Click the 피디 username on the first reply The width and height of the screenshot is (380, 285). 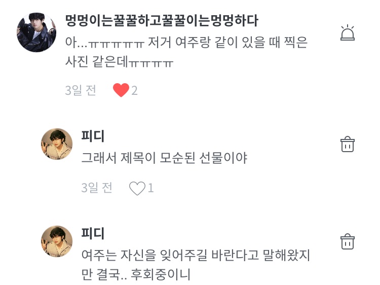[93, 136]
